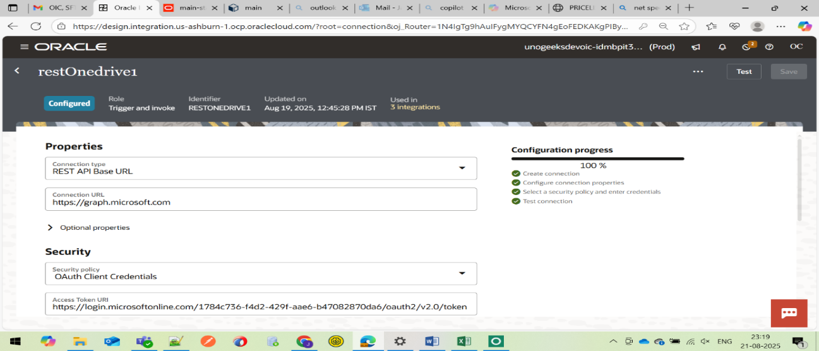This screenshot has height=351, width=819.
Task: Open the Edge browser profile avatar
Action: point(757,27)
